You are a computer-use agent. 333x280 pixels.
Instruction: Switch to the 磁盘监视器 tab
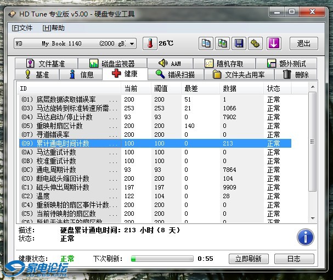coord(112,63)
